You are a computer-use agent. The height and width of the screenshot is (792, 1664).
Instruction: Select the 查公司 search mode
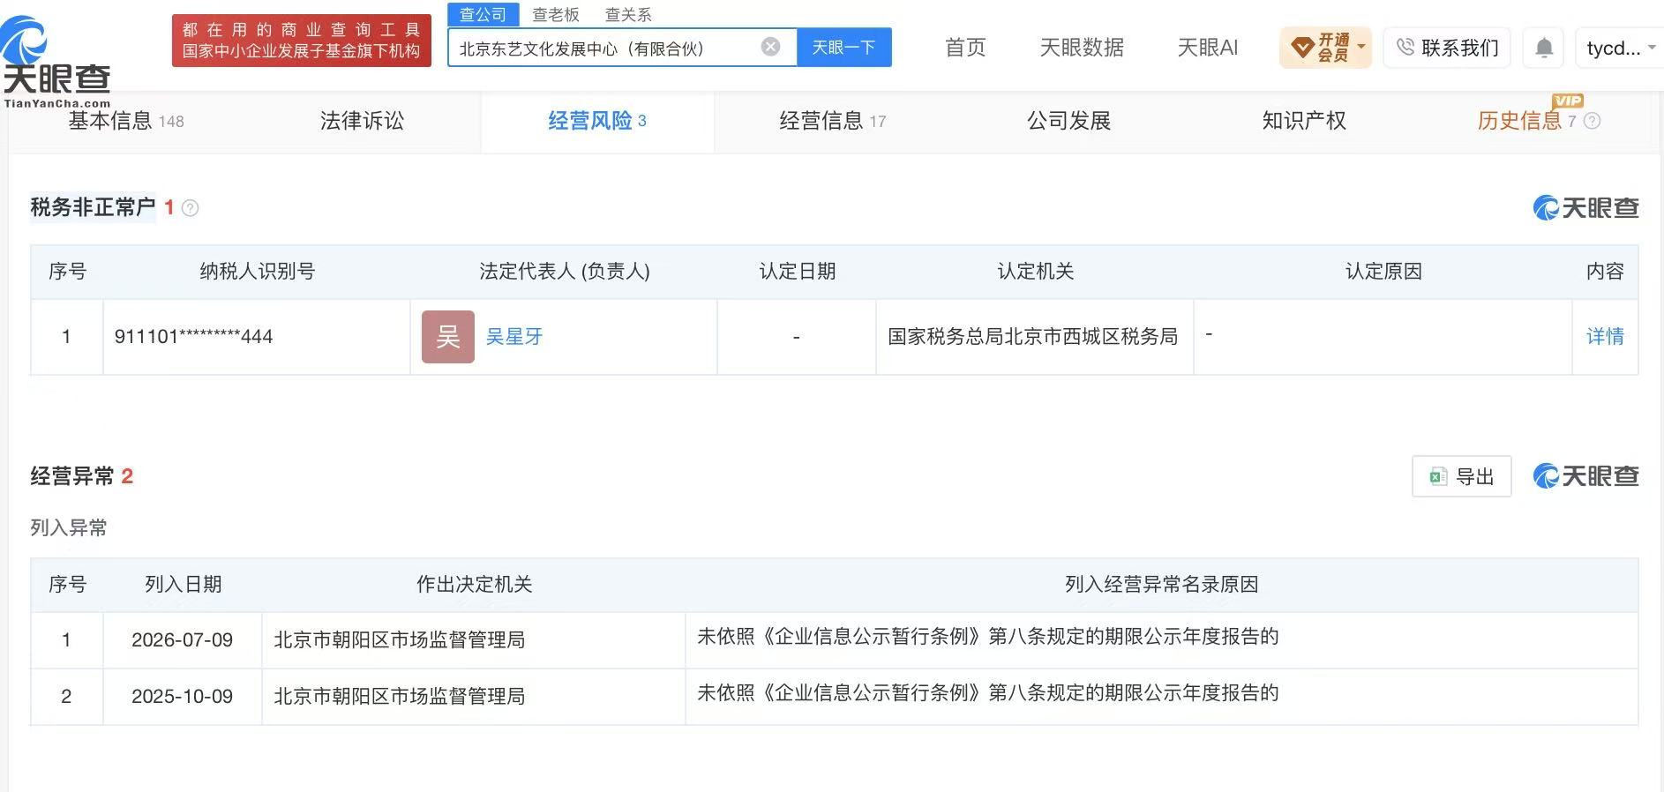(x=483, y=14)
